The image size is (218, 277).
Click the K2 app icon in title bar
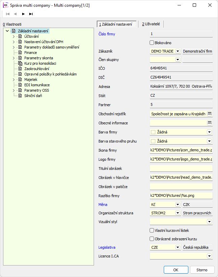pyautogui.click(x=6, y=5)
